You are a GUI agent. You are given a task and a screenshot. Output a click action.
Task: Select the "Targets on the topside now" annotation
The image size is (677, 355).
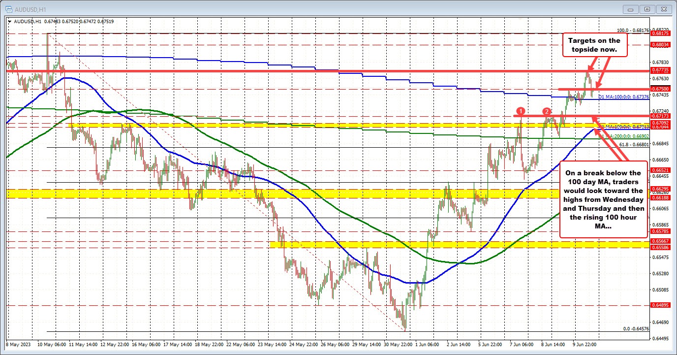(595, 45)
